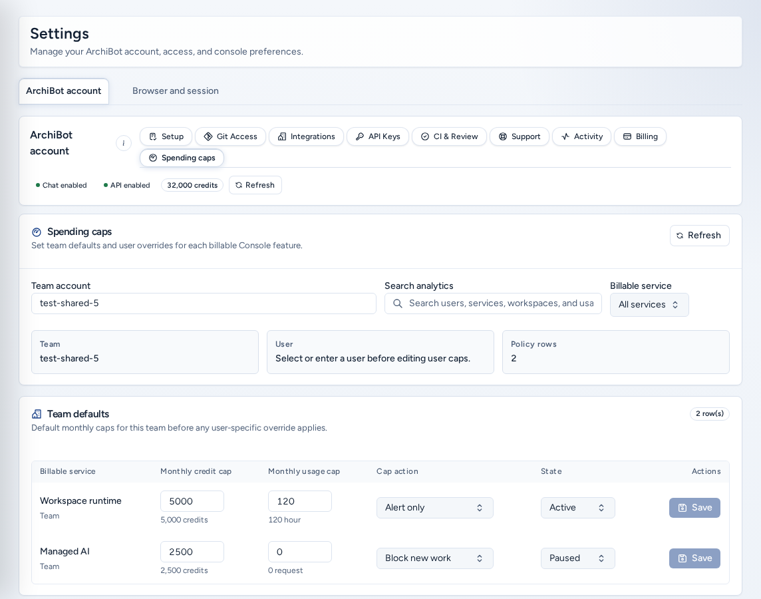Click the 120 hour hint text
761x599 pixels.
point(285,520)
